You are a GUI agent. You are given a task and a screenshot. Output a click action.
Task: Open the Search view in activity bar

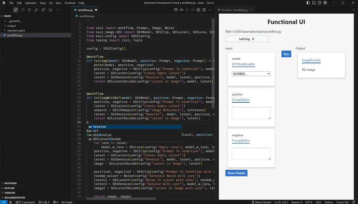(x=23, y=10)
